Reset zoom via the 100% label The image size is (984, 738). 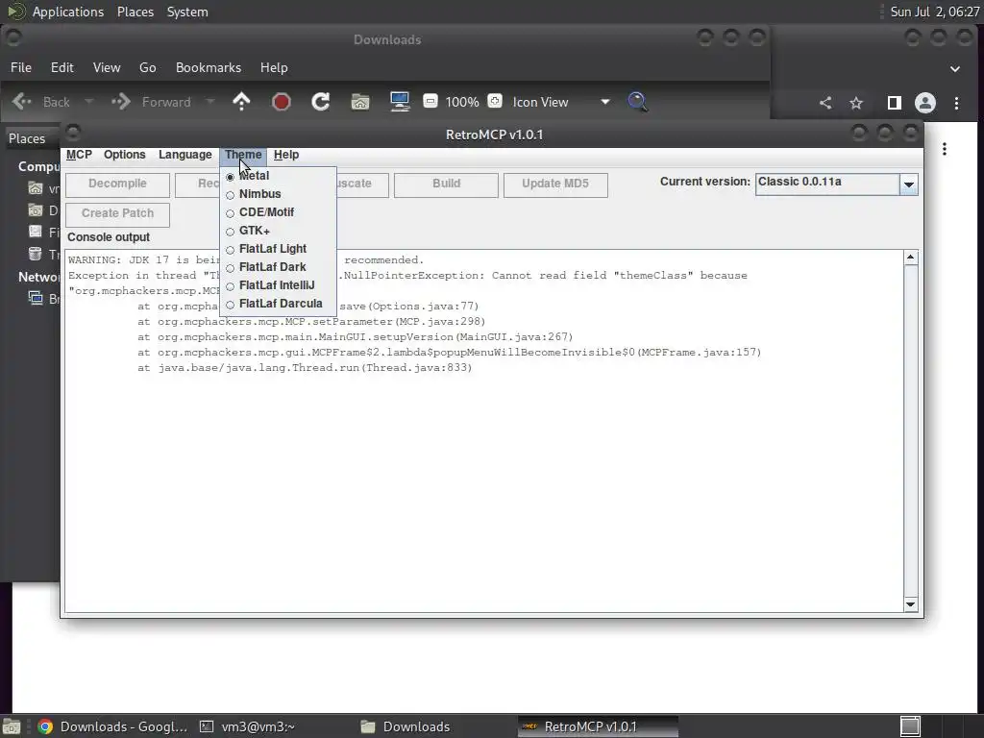point(462,102)
